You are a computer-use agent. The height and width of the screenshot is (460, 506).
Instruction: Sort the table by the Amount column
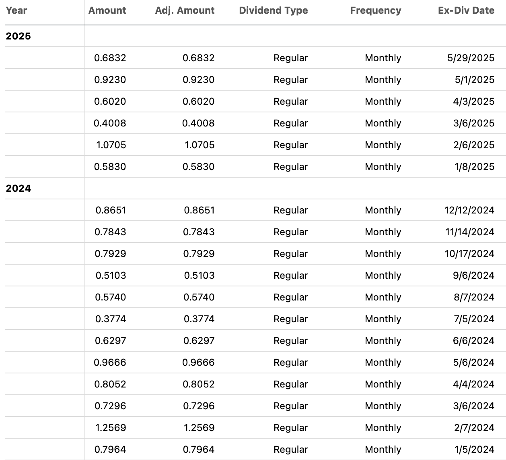point(107,10)
